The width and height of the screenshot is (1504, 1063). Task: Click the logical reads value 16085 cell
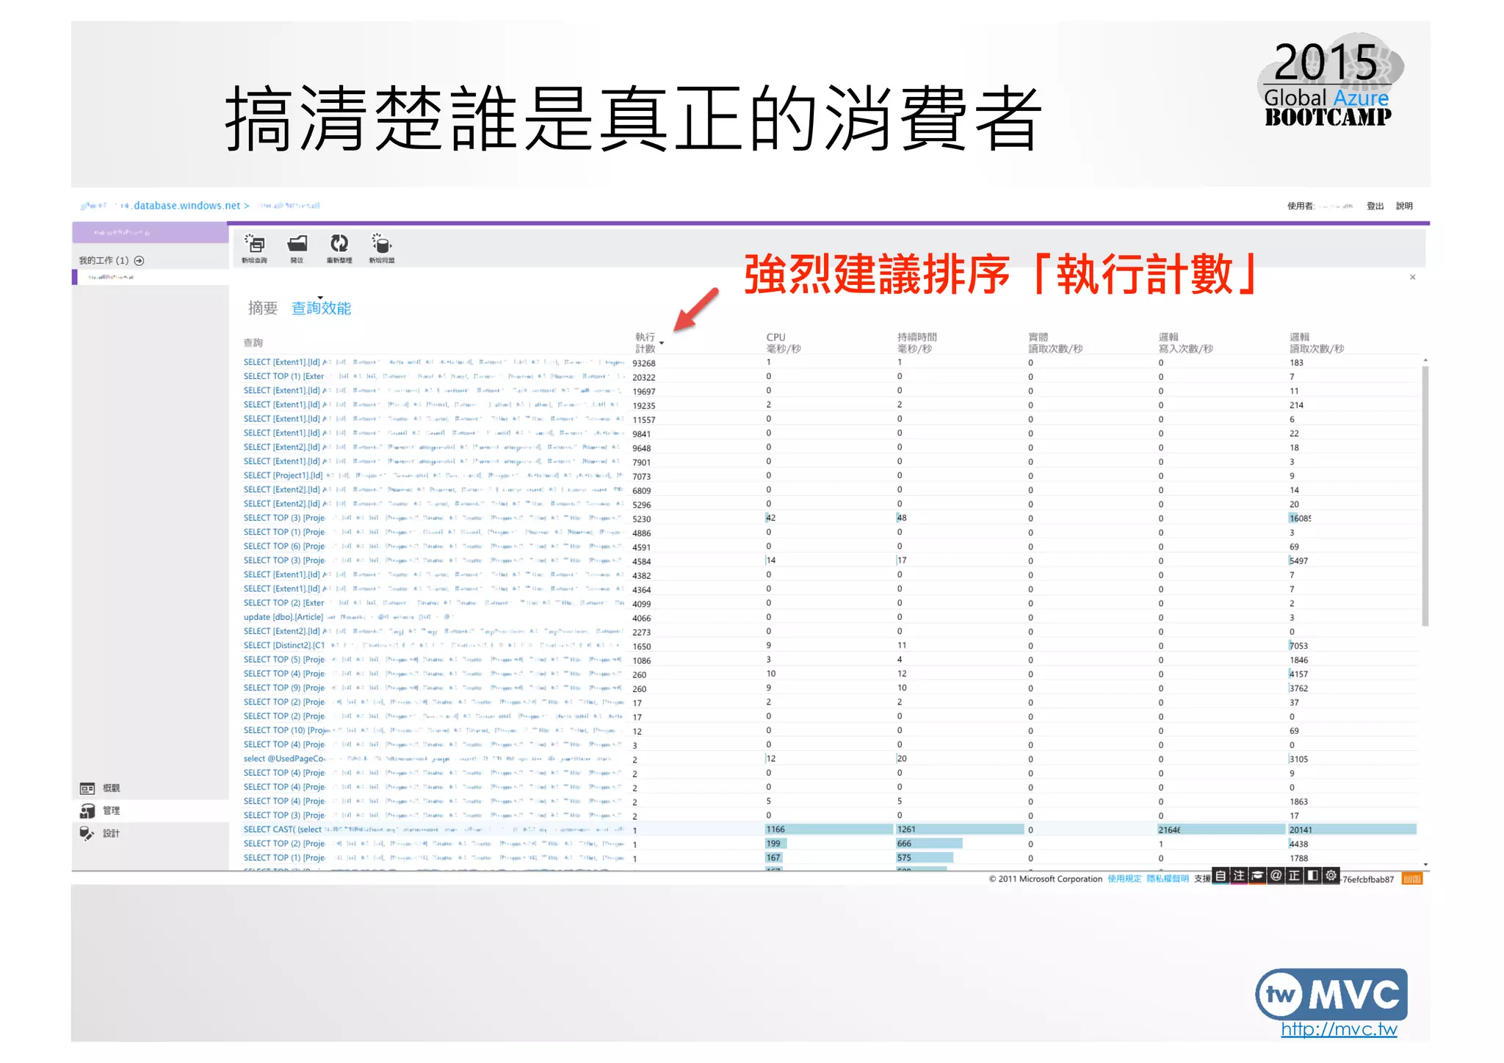1301,519
